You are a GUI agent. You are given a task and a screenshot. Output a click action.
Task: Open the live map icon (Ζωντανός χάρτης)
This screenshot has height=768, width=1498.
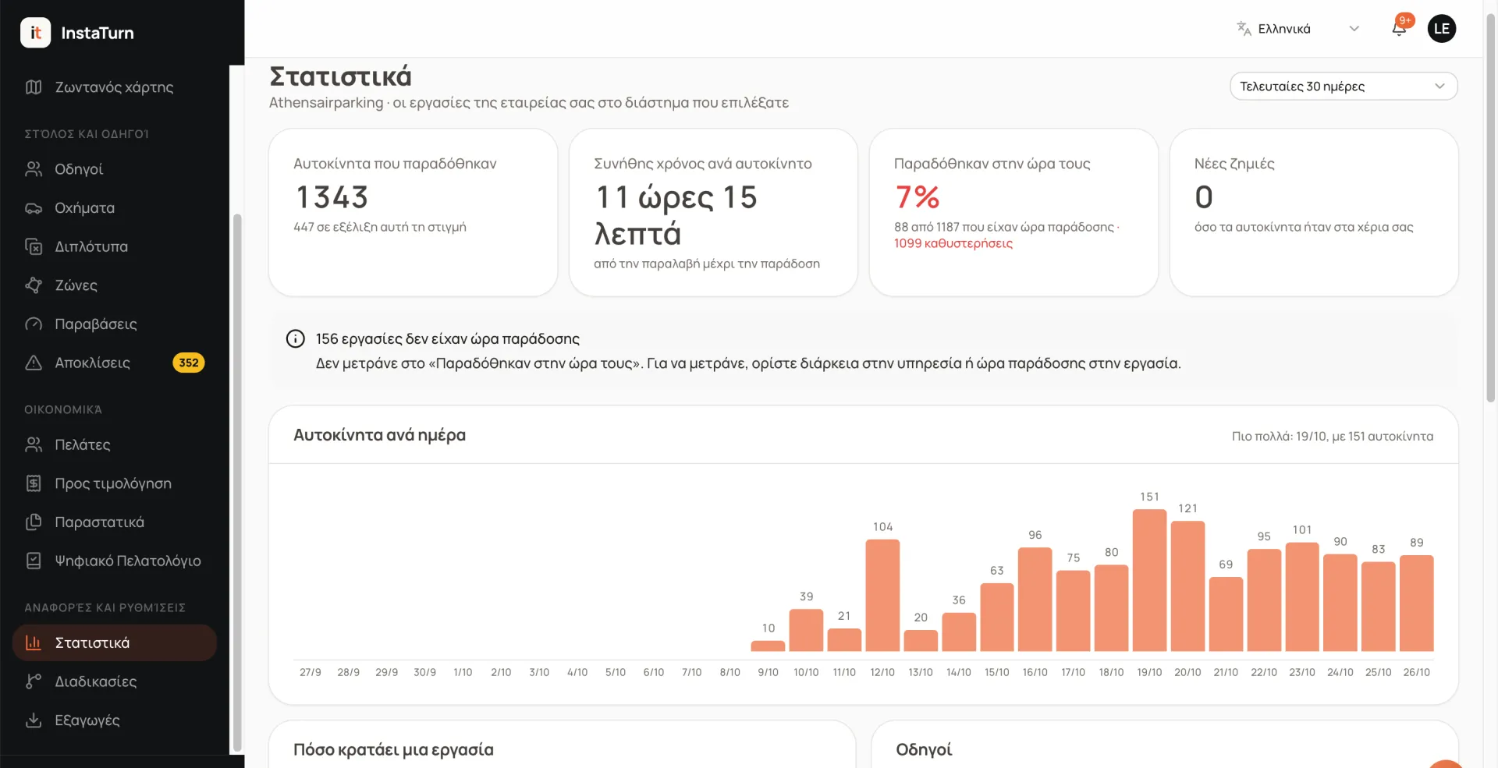34,87
